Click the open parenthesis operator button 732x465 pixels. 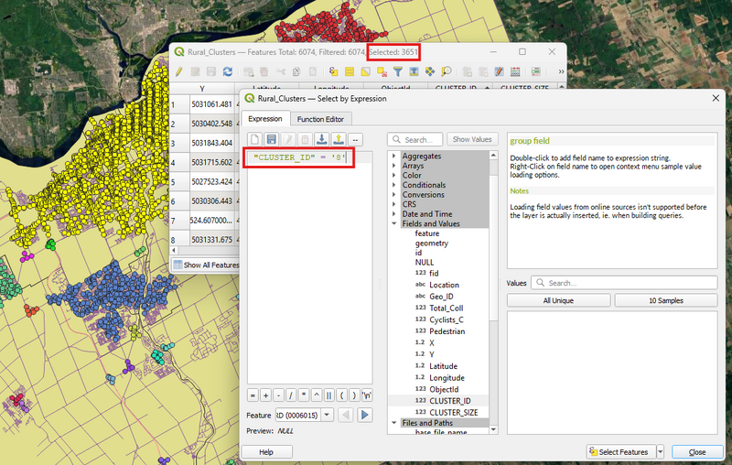341,395
